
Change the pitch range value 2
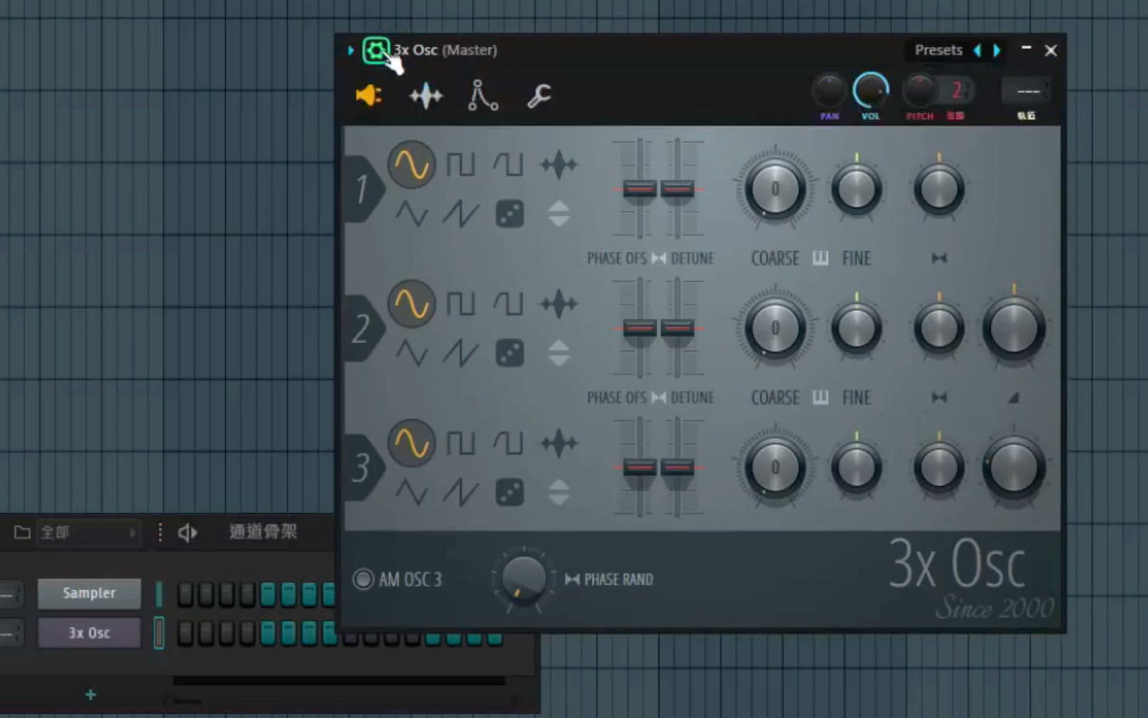pos(957,90)
